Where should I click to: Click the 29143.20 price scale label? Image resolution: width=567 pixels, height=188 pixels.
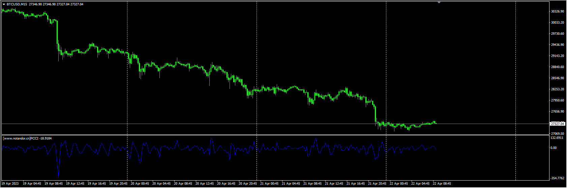(557, 56)
